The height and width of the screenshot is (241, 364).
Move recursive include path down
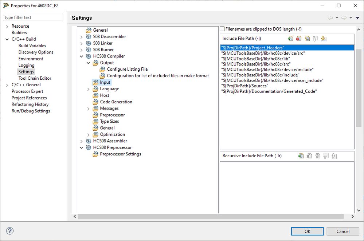coord(334,156)
